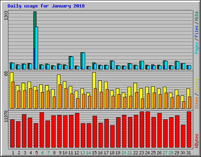Click the cyan Pages legend label
The width and height of the screenshot is (201, 157).
click(196, 48)
